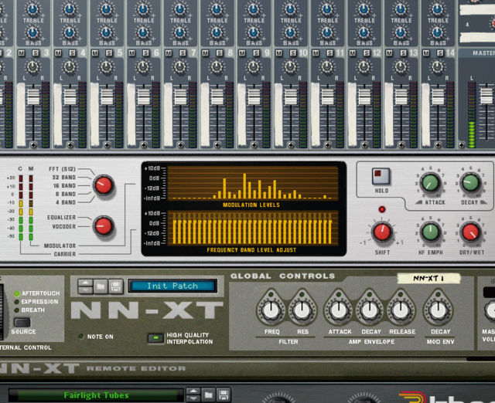This screenshot has height=403, width=495.
Task: Click the NN-XT Remote Editor strip
Action: tap(247, 369)
